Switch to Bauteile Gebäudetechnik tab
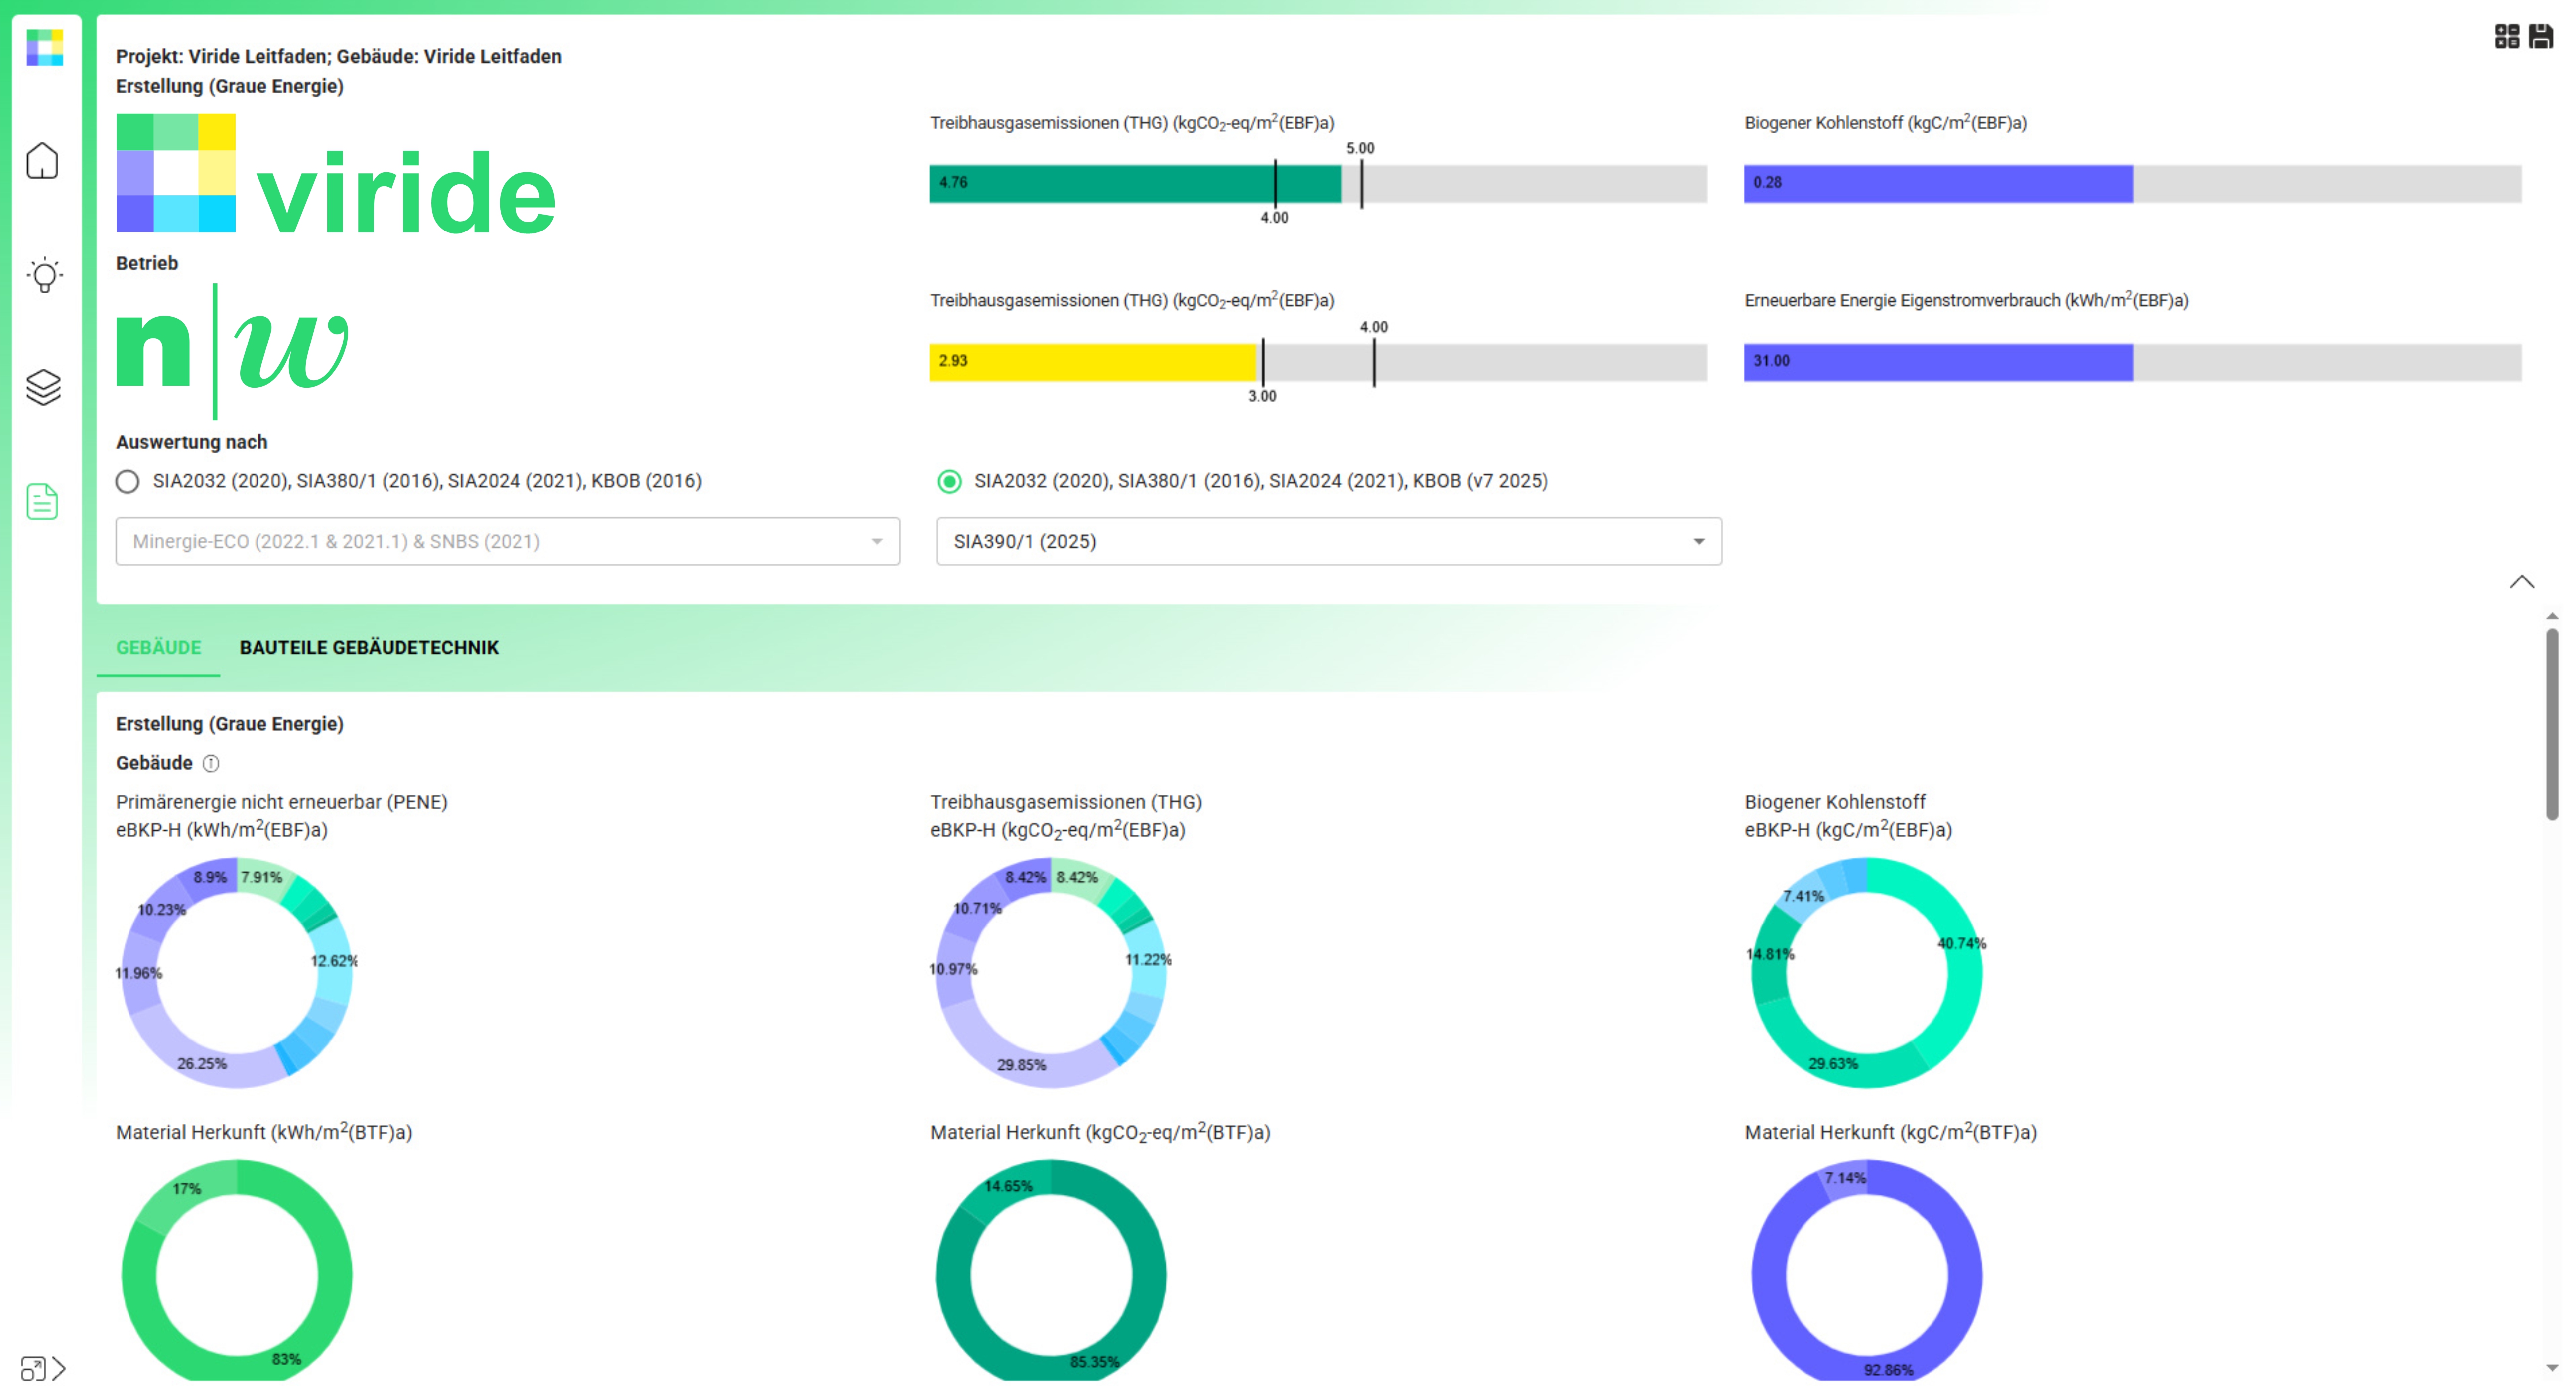This screenshot has width=2576, height=1386. 368,648
